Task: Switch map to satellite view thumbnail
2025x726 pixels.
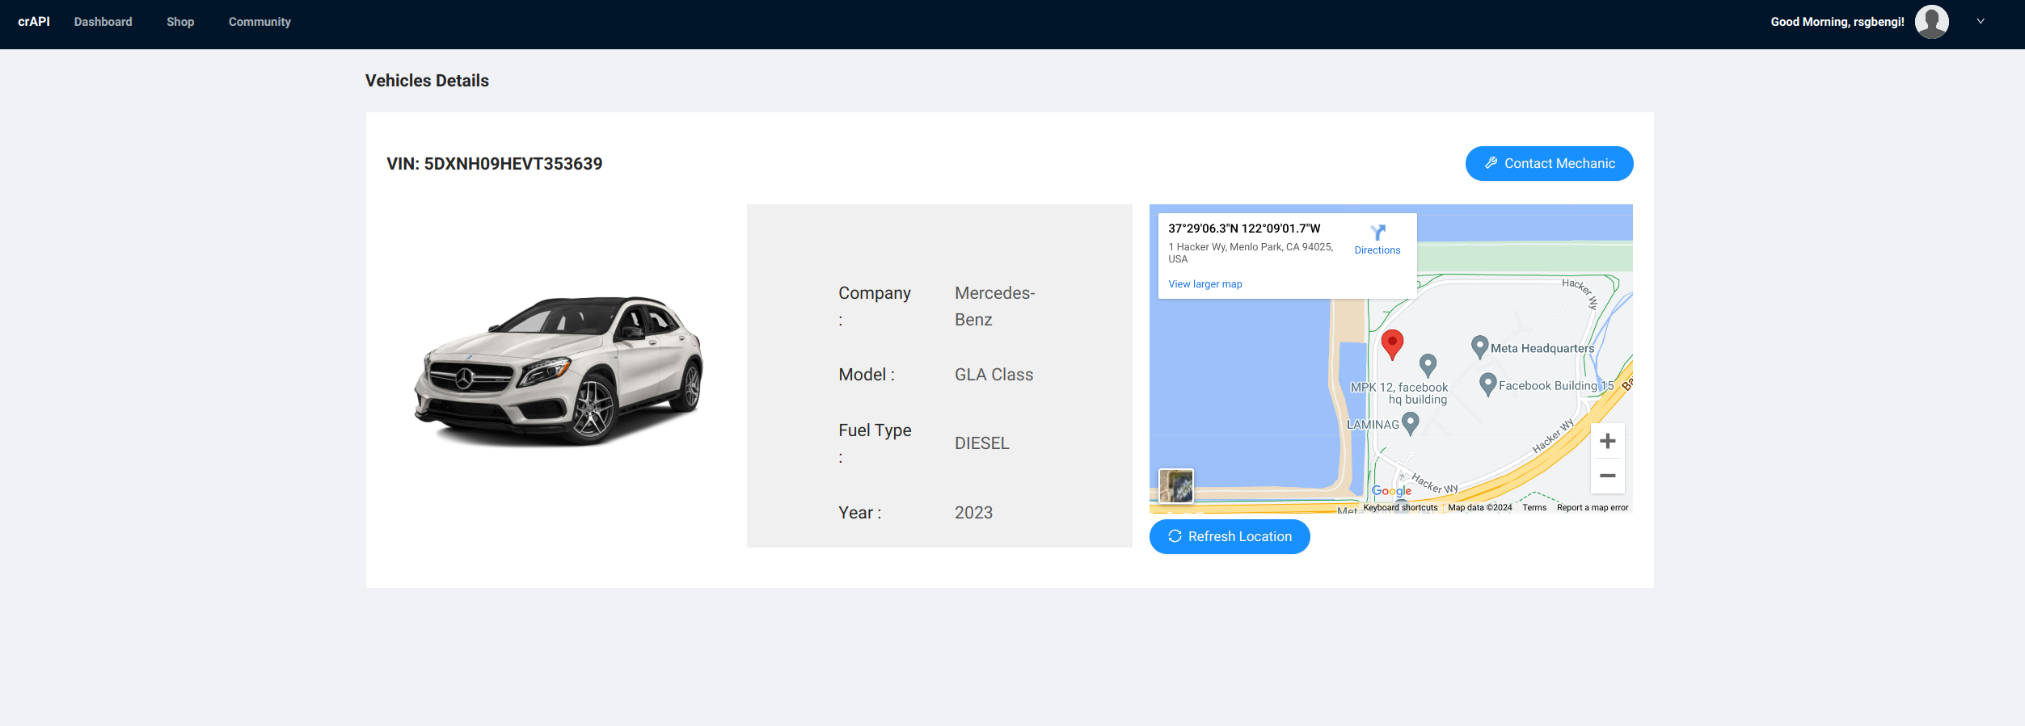Action: click(1175, 486)
